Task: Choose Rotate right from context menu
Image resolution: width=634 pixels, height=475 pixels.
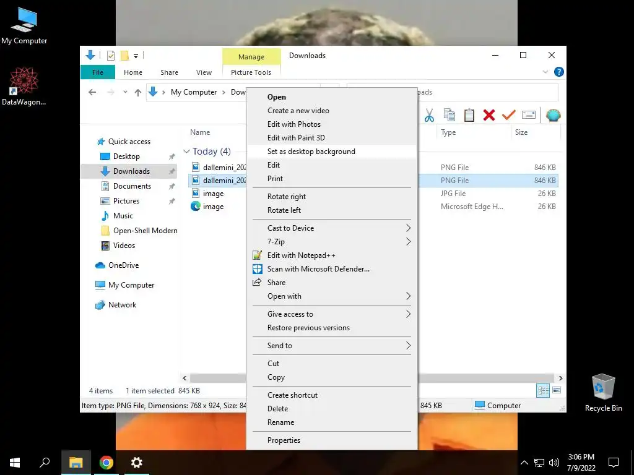Action: (x=331, y=197)
